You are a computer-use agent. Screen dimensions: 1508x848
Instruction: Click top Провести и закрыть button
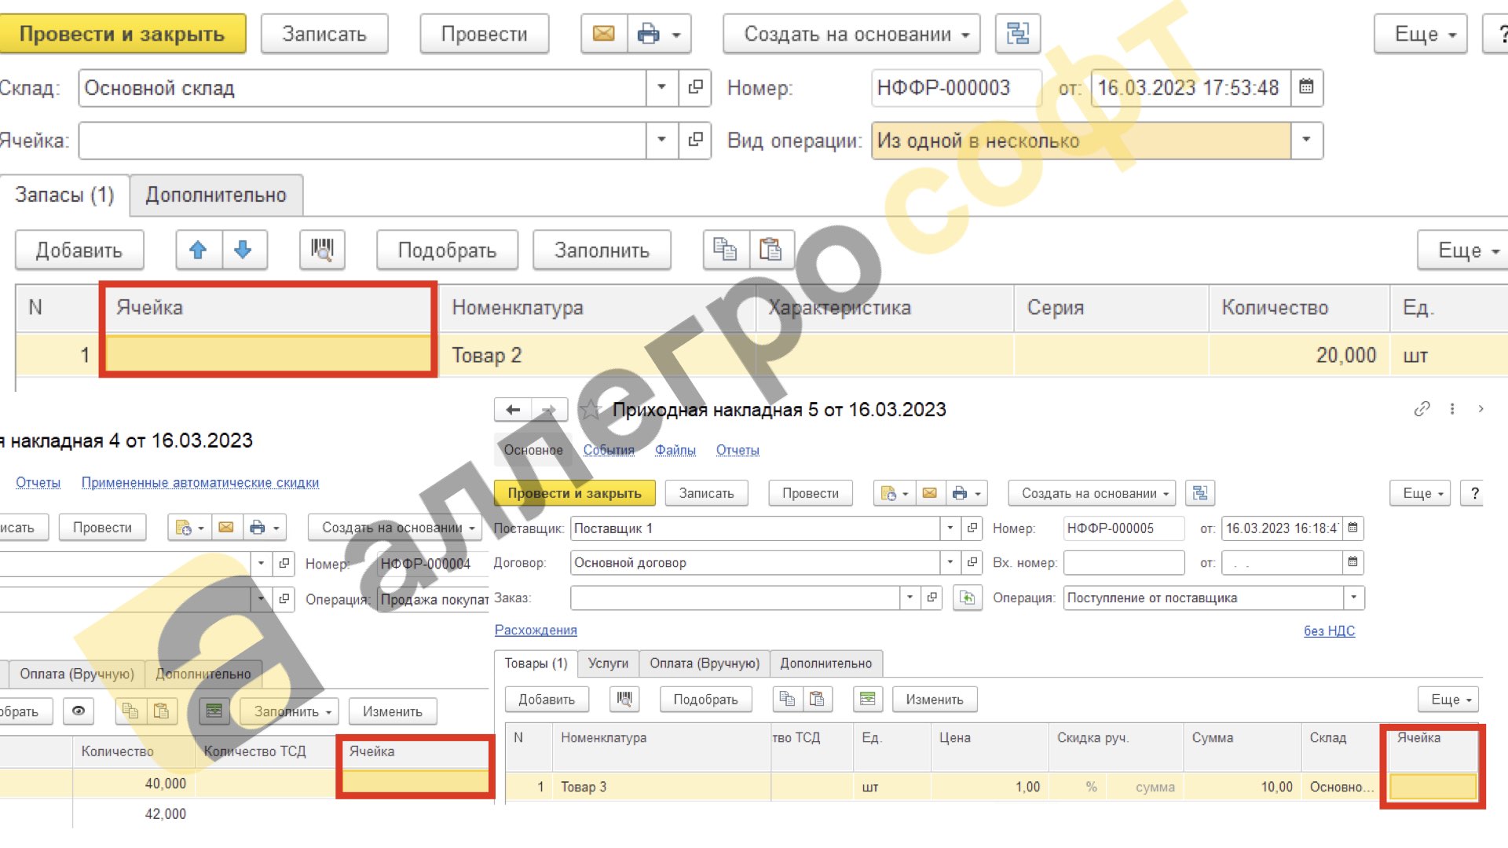[122, 34]
